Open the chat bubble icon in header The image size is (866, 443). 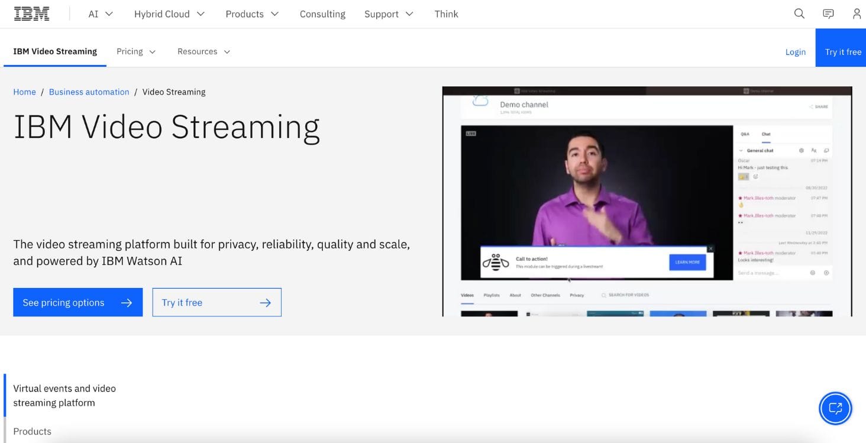(x=828, y=14)
